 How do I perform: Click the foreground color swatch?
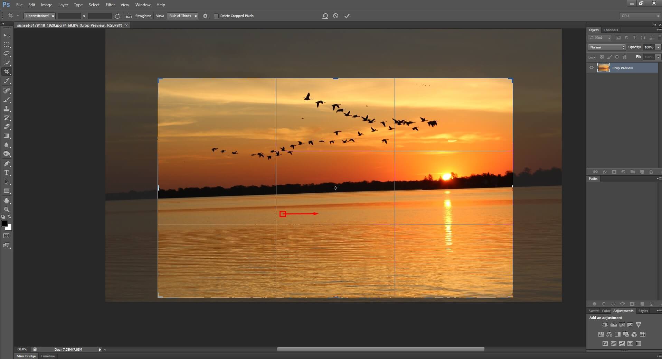(x=5, y=224)
